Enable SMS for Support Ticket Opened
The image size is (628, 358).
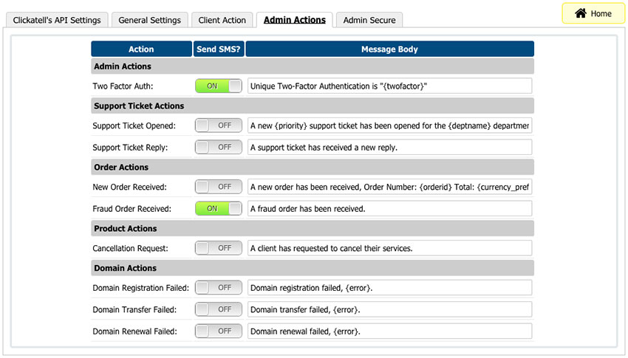(218, 125)
